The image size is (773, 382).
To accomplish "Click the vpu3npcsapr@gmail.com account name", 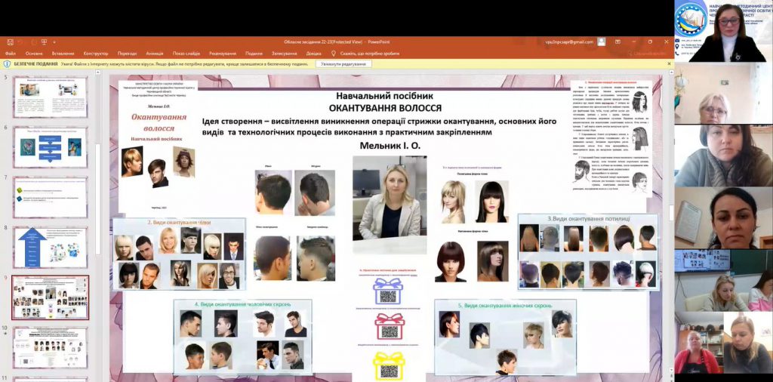I will [569, 42].
